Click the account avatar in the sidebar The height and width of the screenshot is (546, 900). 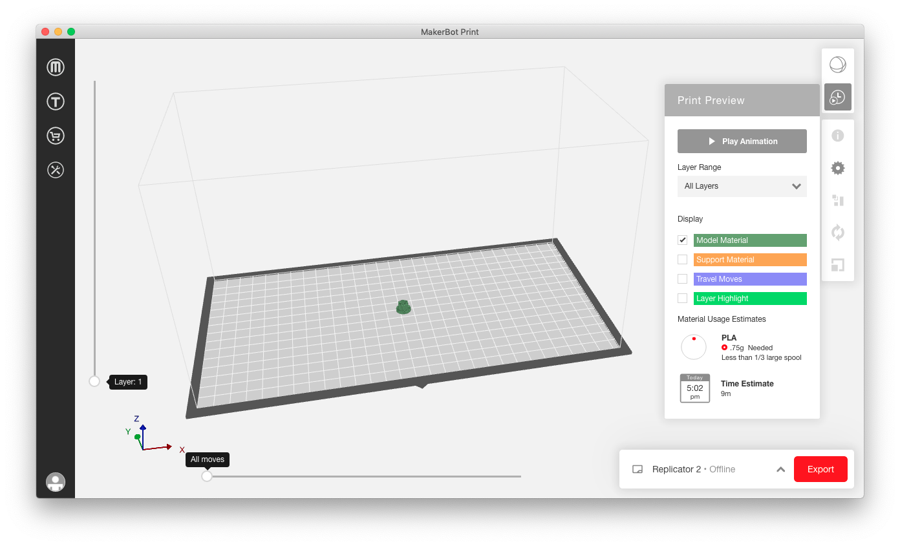(x=56, y=481)
